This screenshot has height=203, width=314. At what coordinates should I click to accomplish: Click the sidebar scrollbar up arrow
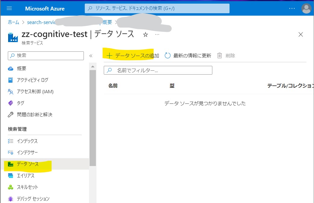tap(93, 66)
